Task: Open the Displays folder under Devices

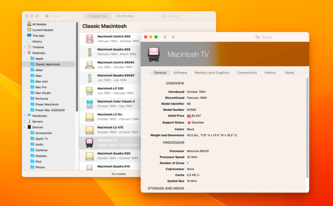Action: (39, 156)
